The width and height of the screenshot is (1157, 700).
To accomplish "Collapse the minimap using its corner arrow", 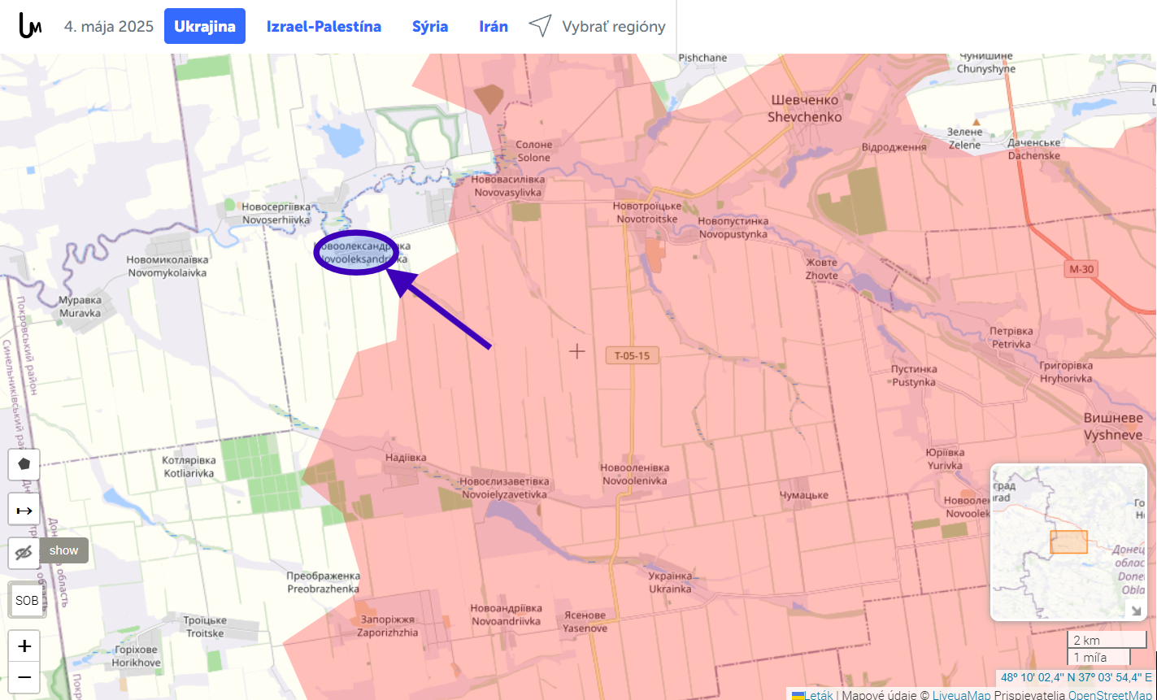I will (x=1136, y=611).
